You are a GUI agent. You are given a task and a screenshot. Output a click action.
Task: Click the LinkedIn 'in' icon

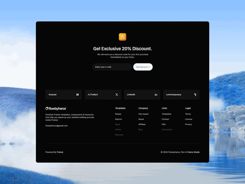click(156, 94)
